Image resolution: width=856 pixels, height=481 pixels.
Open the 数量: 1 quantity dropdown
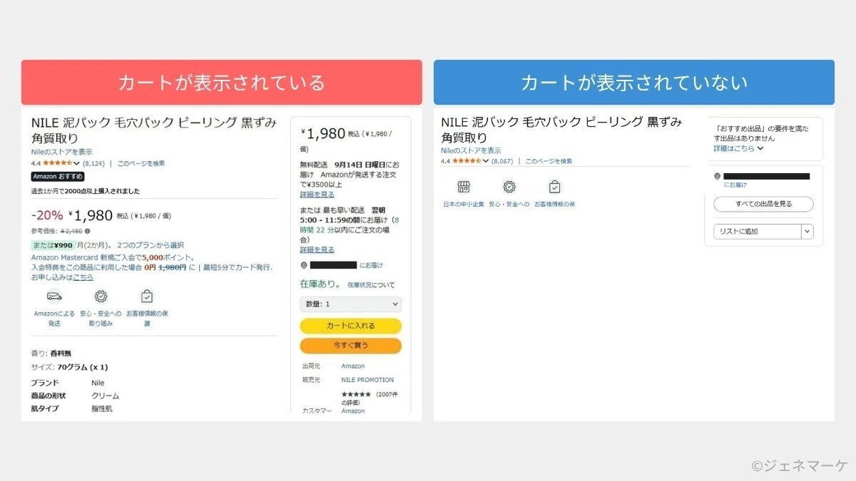point(350,304)
